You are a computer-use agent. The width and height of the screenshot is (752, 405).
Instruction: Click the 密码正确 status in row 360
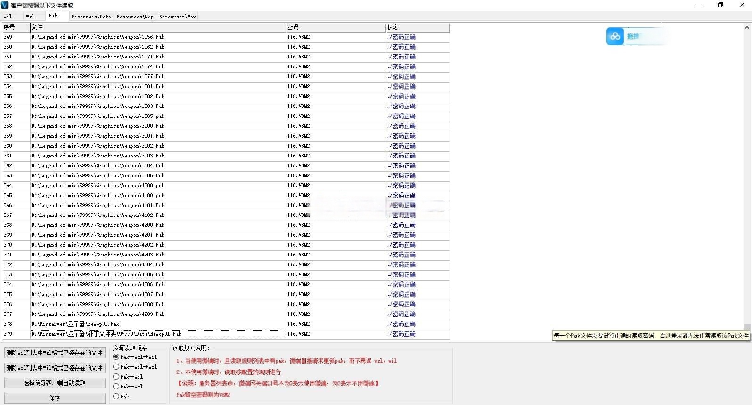402,146
